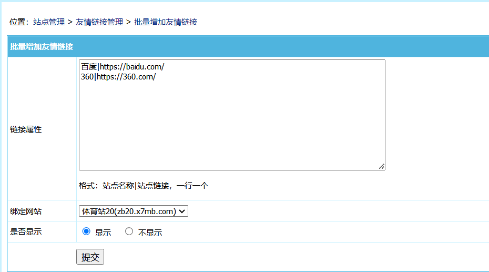Click the 链接属性 row label
This screenshot has height=272, width=489.
26,129
